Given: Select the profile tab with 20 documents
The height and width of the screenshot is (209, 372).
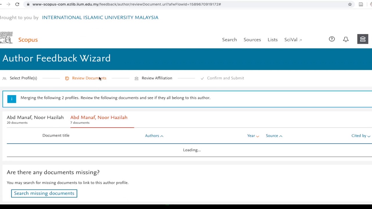Looking at the screenshot, I should [35, 120].
